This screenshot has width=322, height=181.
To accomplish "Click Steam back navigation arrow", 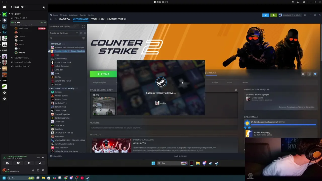I will [x=51, y=19].
